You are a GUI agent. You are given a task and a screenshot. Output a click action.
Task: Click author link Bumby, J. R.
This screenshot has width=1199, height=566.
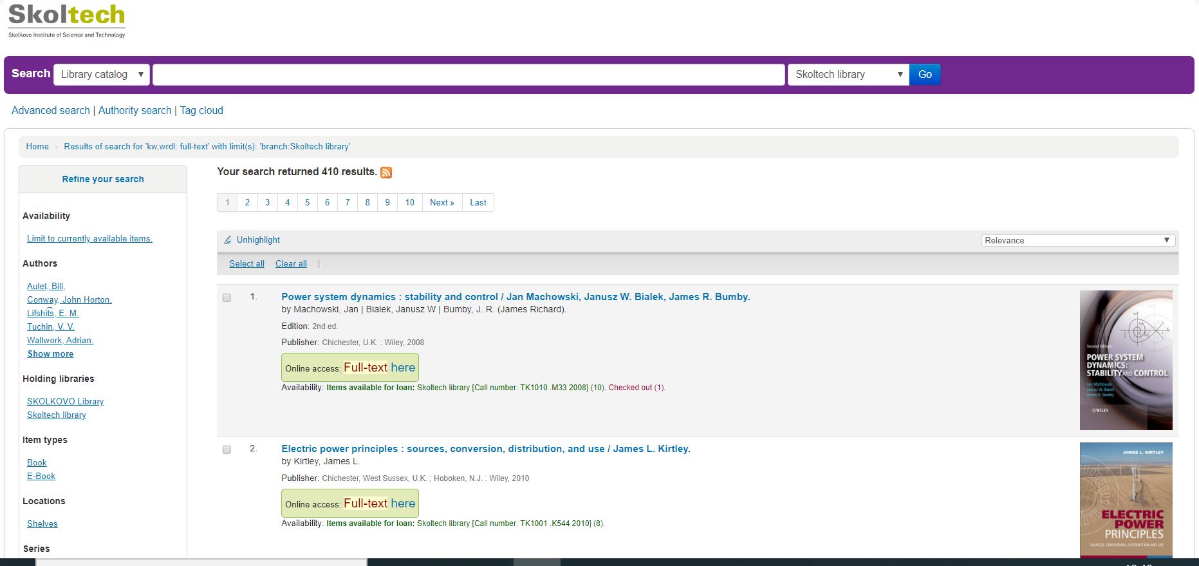pos(505,309)
